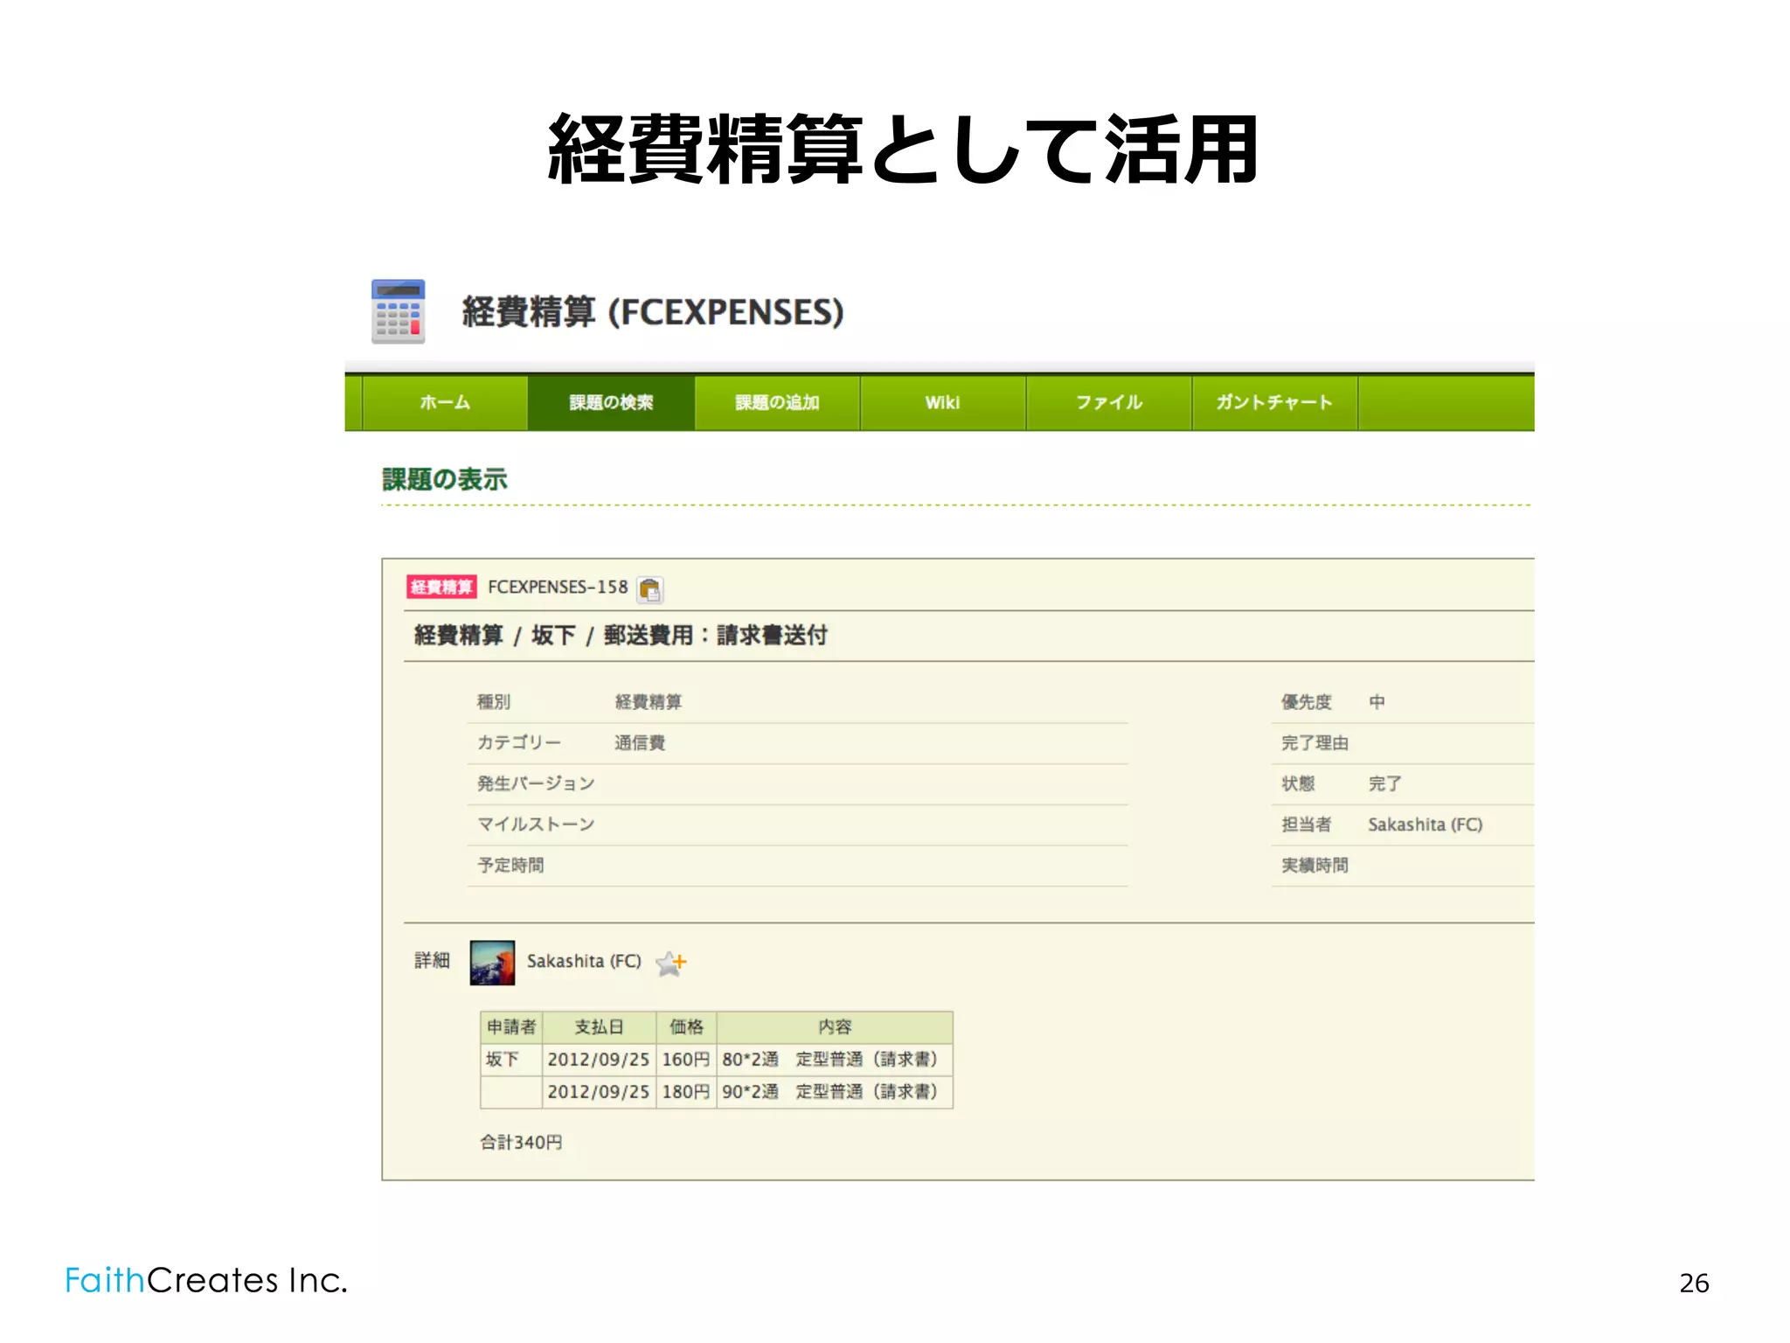Screen dimensions: 1790x1343
Task: Select the ガントチャート tab
Action: pyautogui.click(x=1274, y=402)
